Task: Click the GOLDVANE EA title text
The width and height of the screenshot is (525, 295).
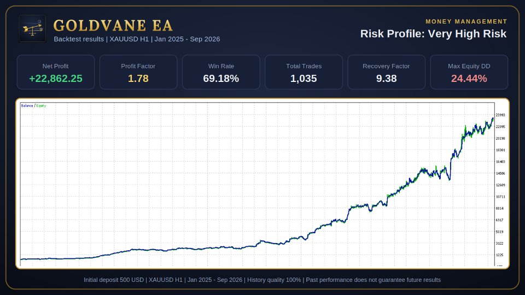Action: [x=113, y=26]
